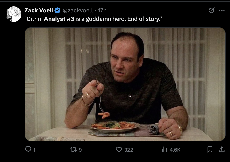Like the tweet with the heart icon

click(119, 149)
